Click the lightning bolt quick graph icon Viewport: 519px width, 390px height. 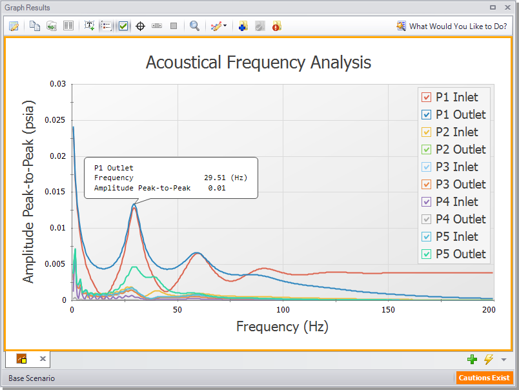pyautogui.click(x=489, y=359)
